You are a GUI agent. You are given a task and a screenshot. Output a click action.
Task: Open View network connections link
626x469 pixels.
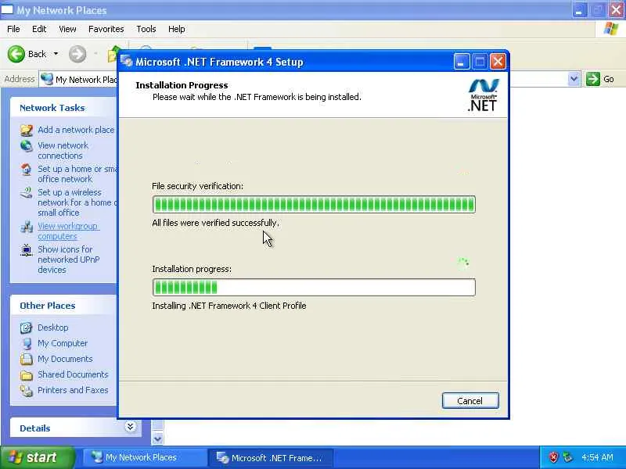point(63,150)
